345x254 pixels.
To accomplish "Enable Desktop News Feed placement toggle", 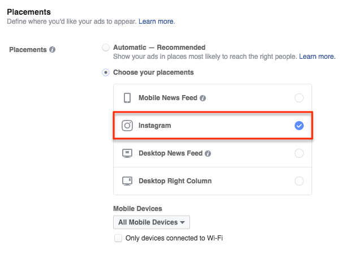I will coord(299,153).
